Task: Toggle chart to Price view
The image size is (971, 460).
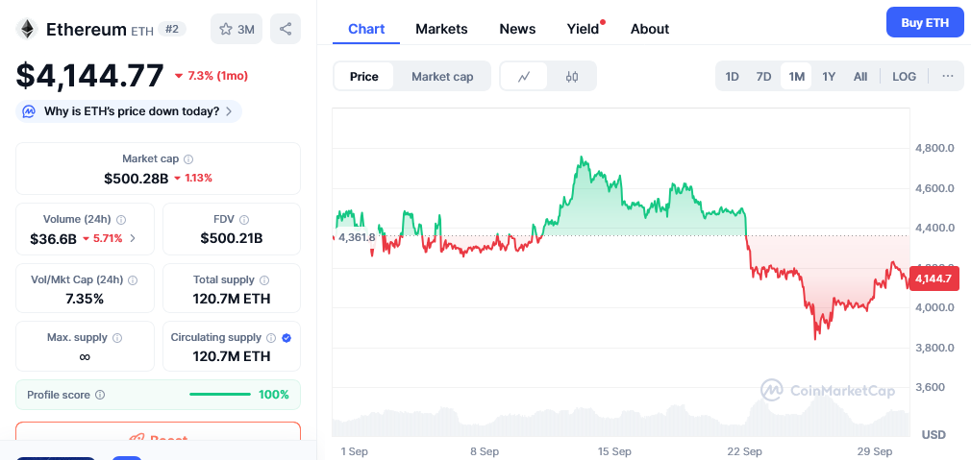Action: [x=364, y=77]
